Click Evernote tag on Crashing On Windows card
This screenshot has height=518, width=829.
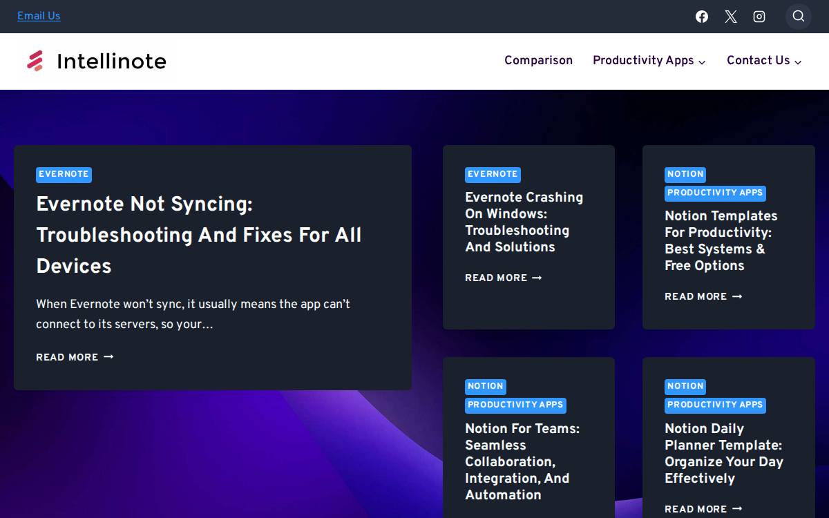(493, 175)
